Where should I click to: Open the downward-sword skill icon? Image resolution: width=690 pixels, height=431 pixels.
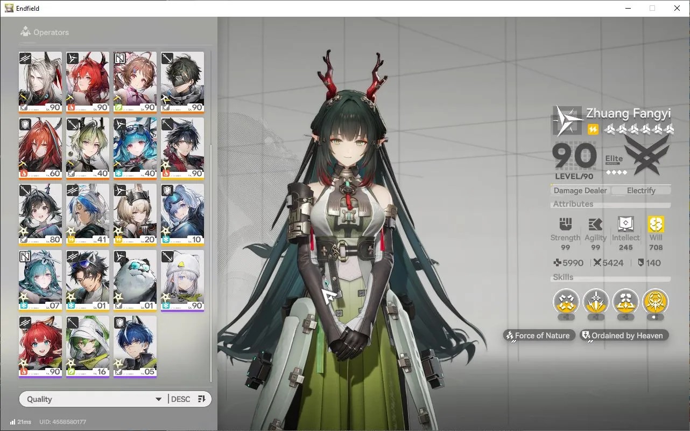[x=596, y=302]
